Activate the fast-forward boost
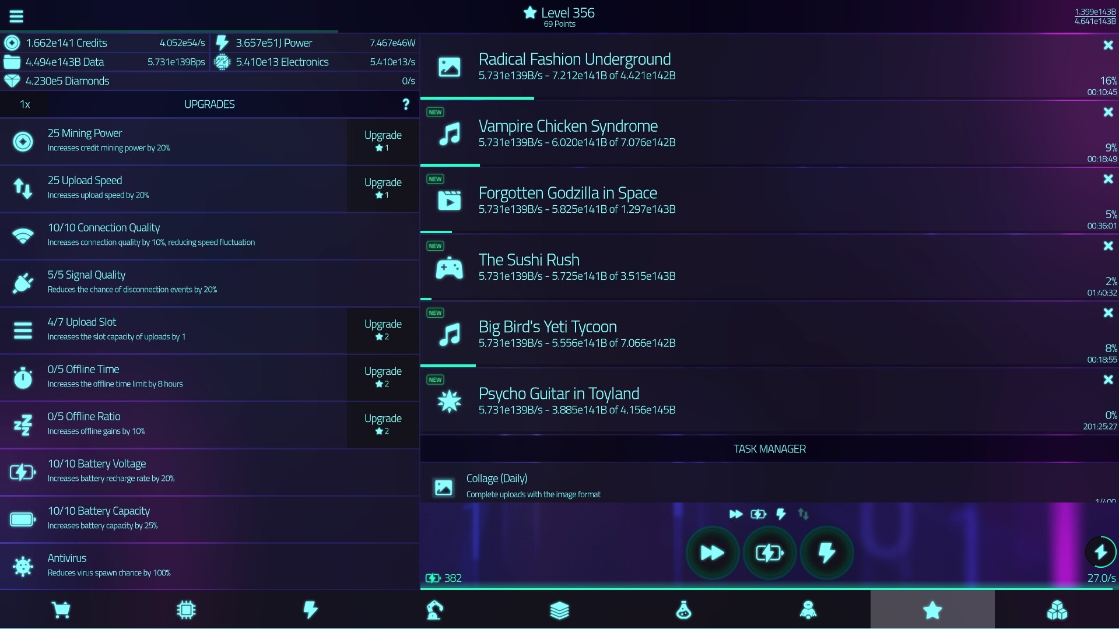Image resolution: width=1119 pixels, height=629 pixels. coord(712,553)
